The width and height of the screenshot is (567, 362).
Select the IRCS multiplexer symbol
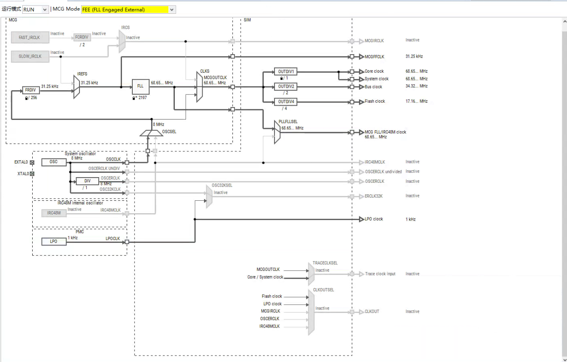coord(122,42)
